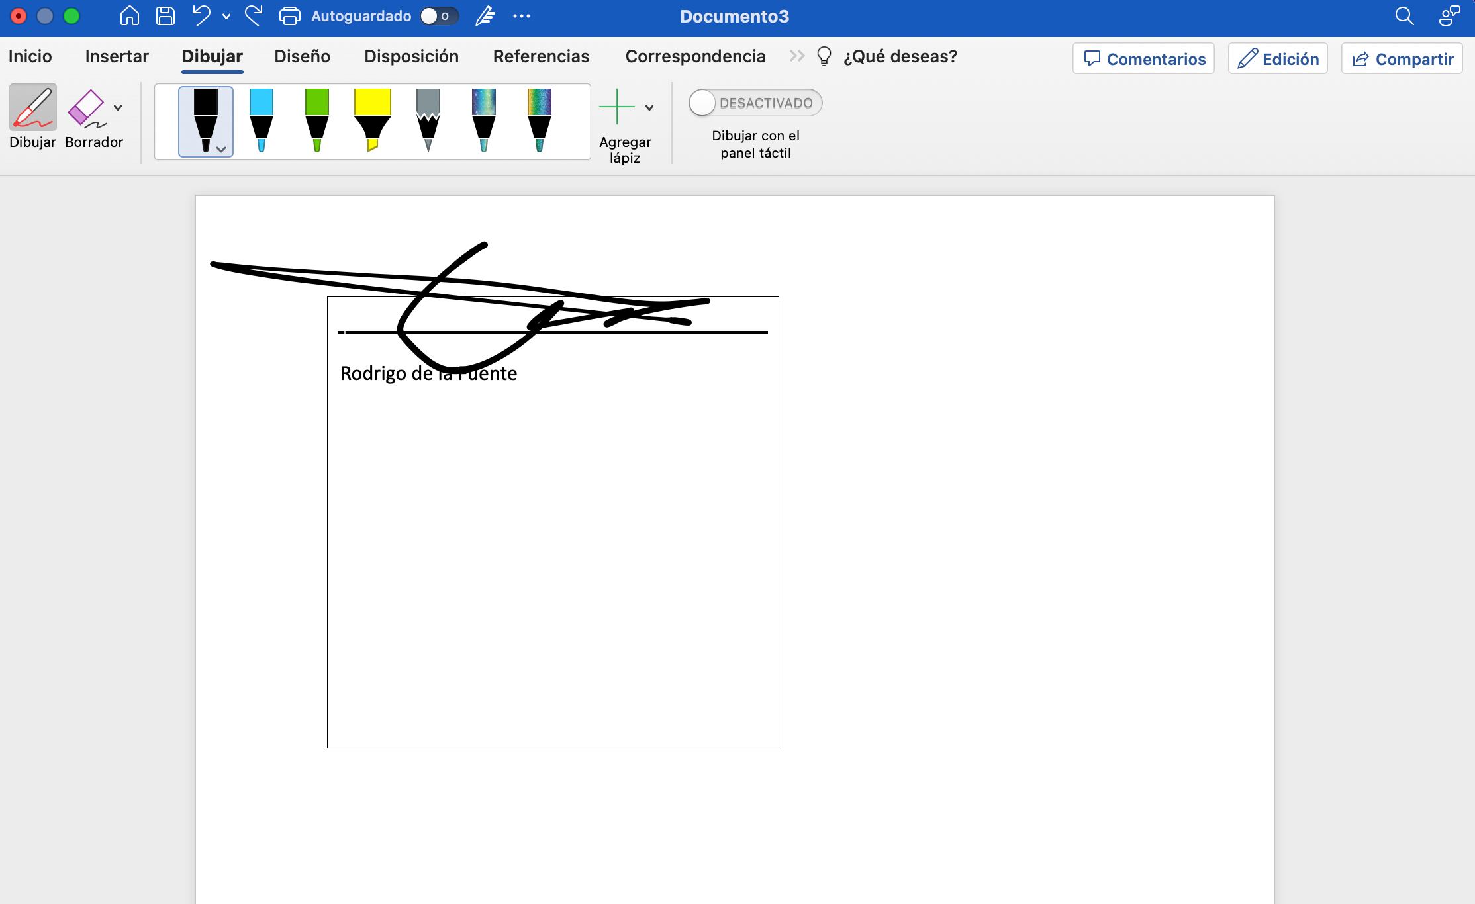
Task: Expand the Borrador eraser options arrow
Action: click(118, 108)
